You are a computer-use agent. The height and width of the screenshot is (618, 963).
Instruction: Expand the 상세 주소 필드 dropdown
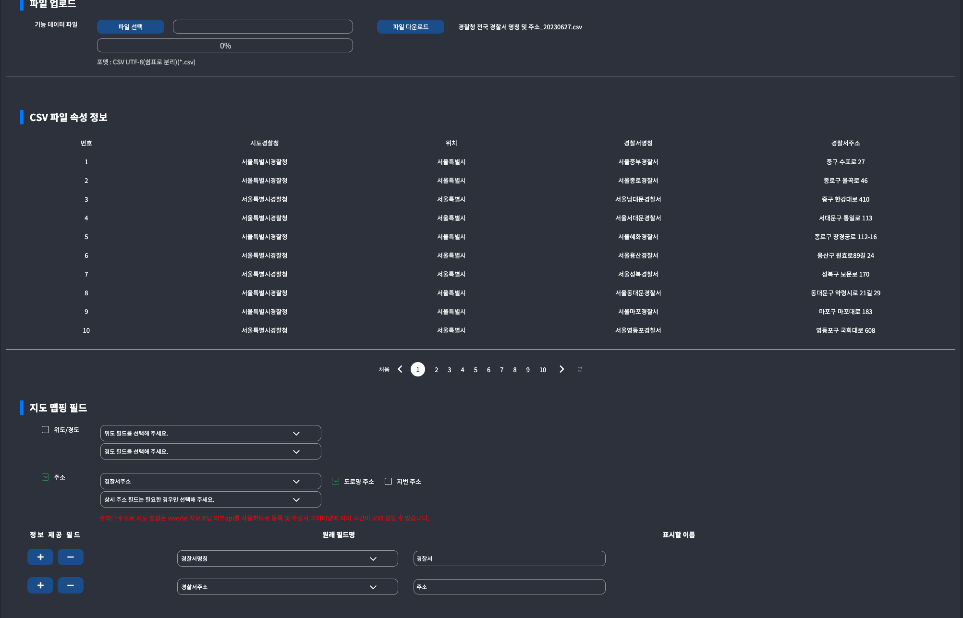coord(210,499)
